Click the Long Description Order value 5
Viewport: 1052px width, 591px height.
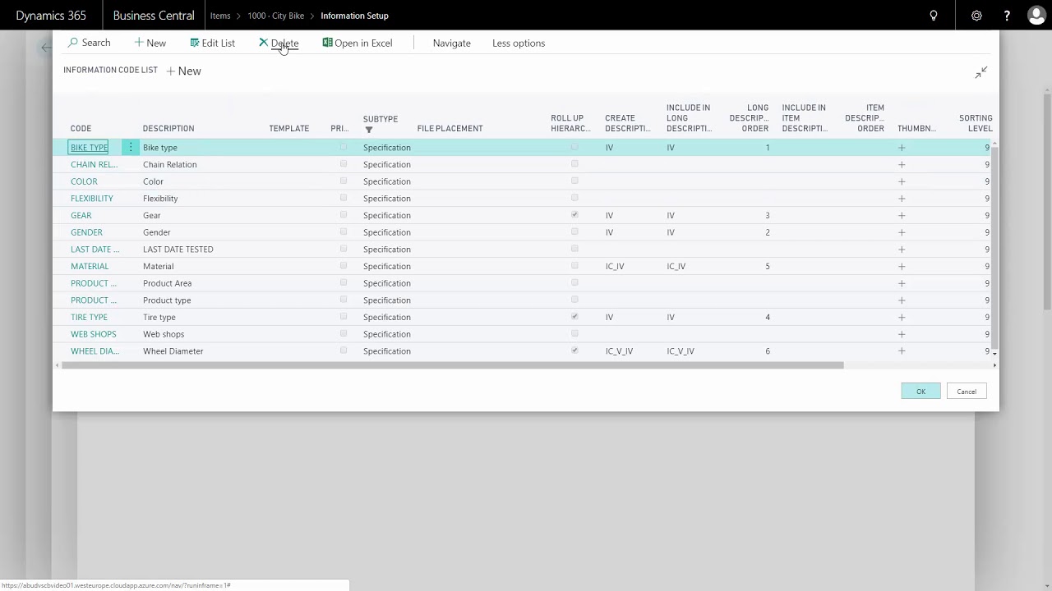pos(768,267)
